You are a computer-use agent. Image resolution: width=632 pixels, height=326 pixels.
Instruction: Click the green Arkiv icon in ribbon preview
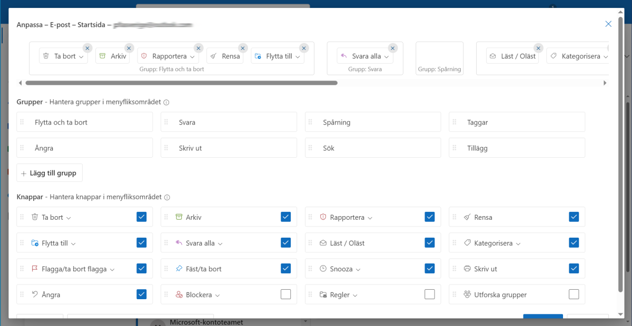pos(103,56)
